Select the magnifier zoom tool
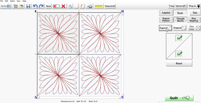This screenshot has height=103, width=201. [71, 6]
